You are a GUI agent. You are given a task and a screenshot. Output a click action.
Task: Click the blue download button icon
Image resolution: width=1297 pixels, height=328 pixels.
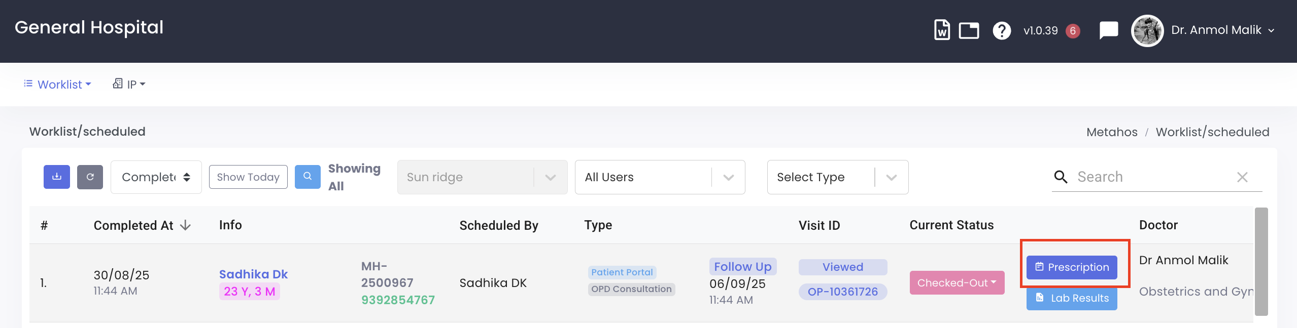click(x=57, y=177)
